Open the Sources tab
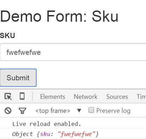The image size is (146, 139). [117, 97]
